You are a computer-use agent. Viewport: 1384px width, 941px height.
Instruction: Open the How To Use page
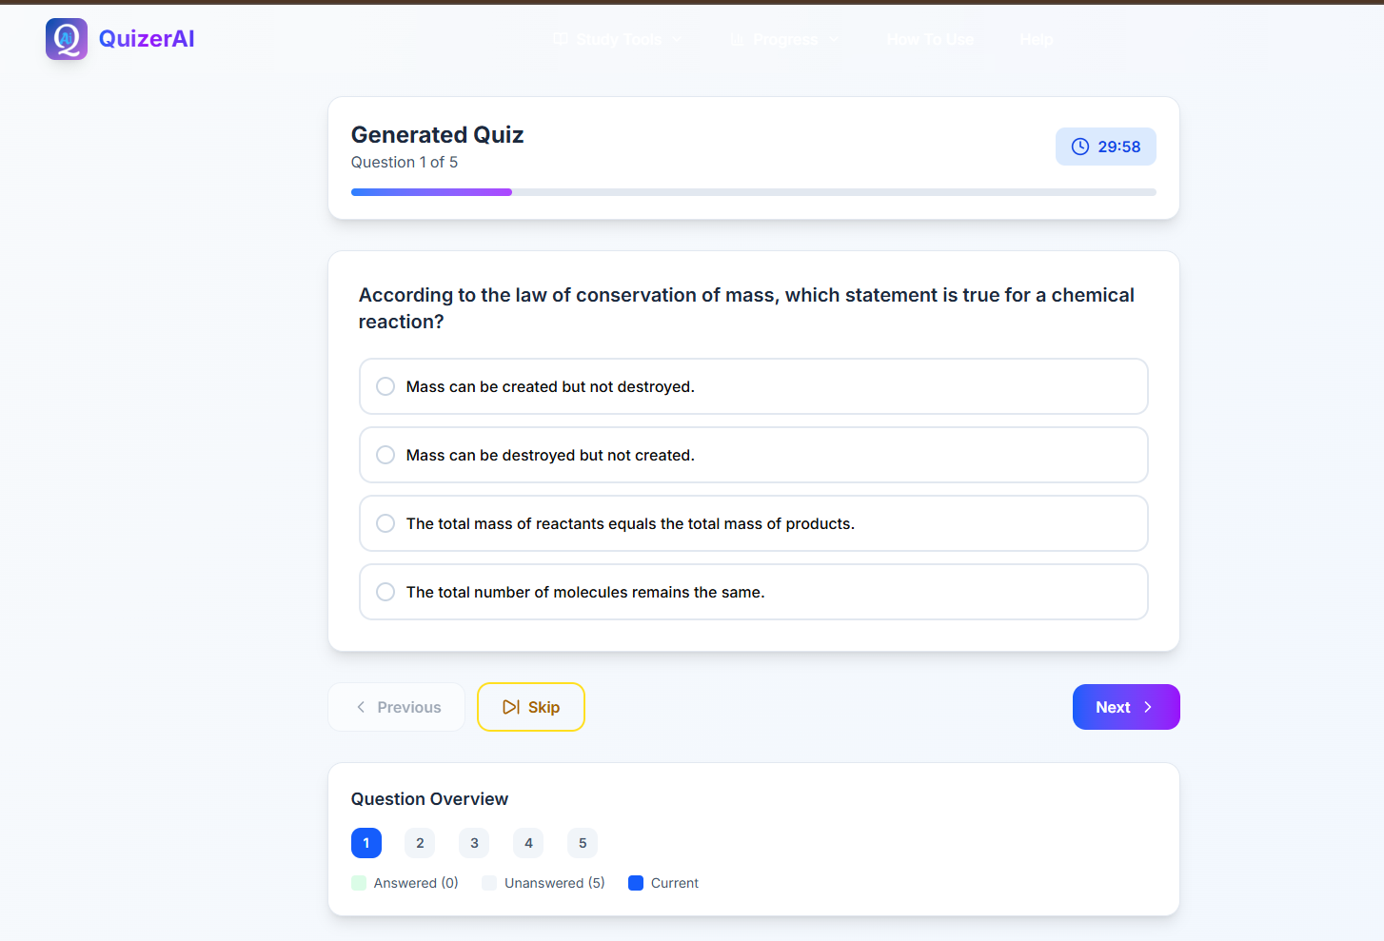(930, 39)
